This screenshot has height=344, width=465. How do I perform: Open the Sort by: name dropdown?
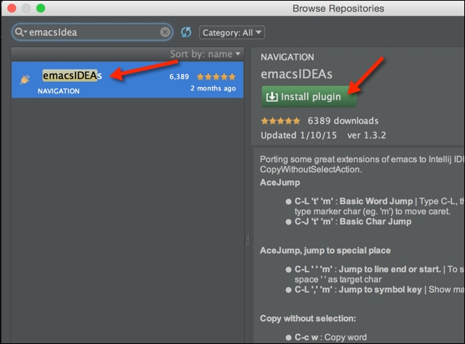pyautogui.click(x=205, y=54)
